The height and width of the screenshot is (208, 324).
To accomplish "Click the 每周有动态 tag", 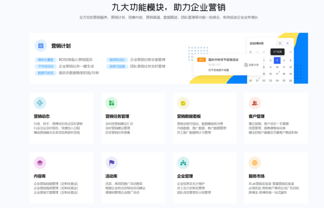I will (117, 60).
